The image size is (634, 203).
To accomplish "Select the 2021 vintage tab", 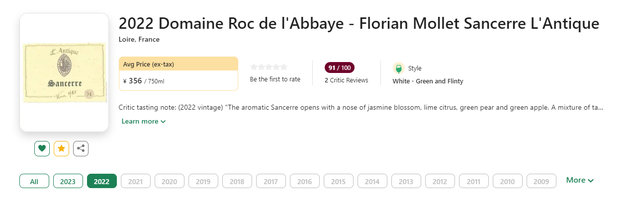I will tap(135, 181).
